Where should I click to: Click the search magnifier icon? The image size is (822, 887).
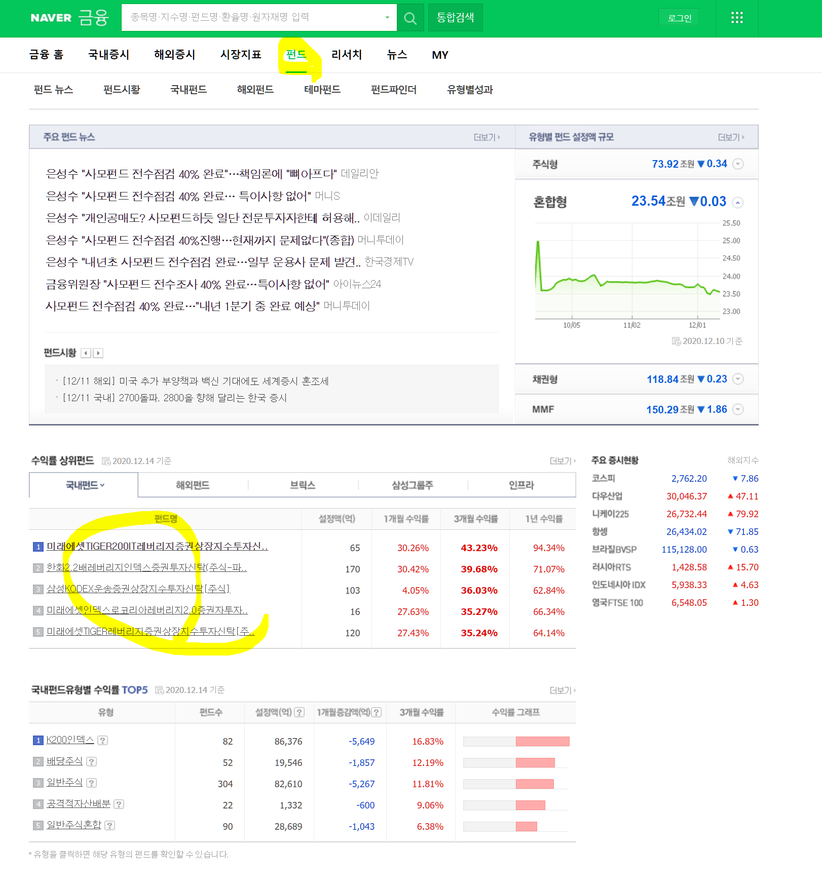[410, 18]
